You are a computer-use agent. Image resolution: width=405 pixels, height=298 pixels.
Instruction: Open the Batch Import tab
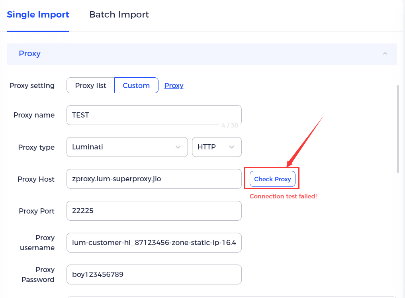tap(119, 14)
